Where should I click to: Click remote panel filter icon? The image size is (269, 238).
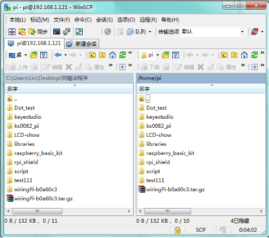tap(176, 55)
